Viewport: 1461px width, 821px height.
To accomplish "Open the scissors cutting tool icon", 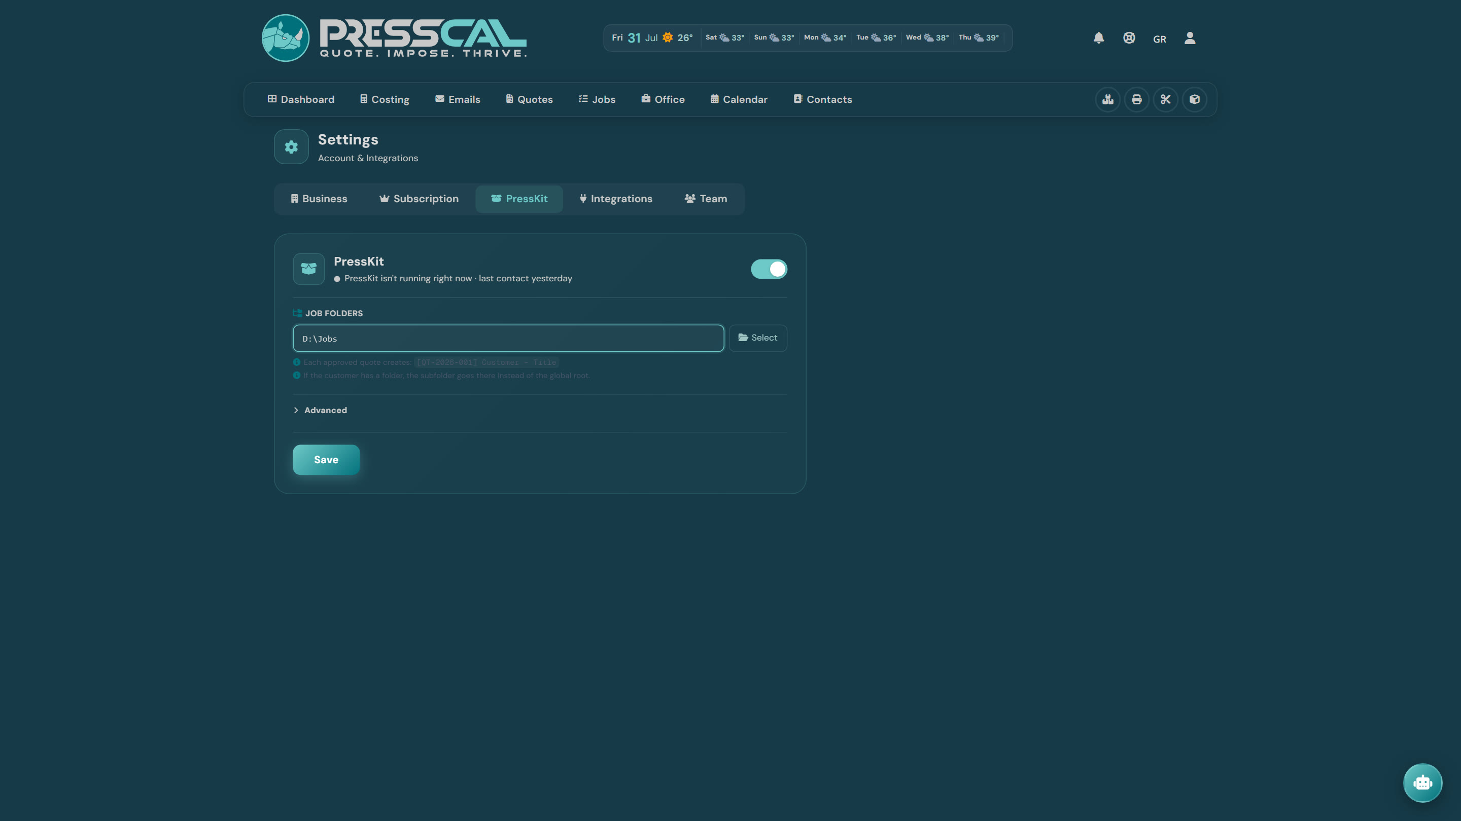I will [1166, 100].
